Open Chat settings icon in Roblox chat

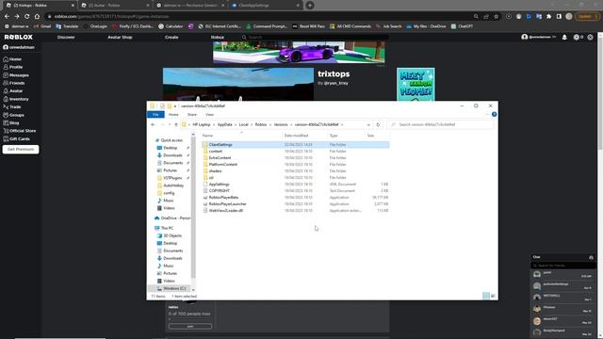coord(591,257)
